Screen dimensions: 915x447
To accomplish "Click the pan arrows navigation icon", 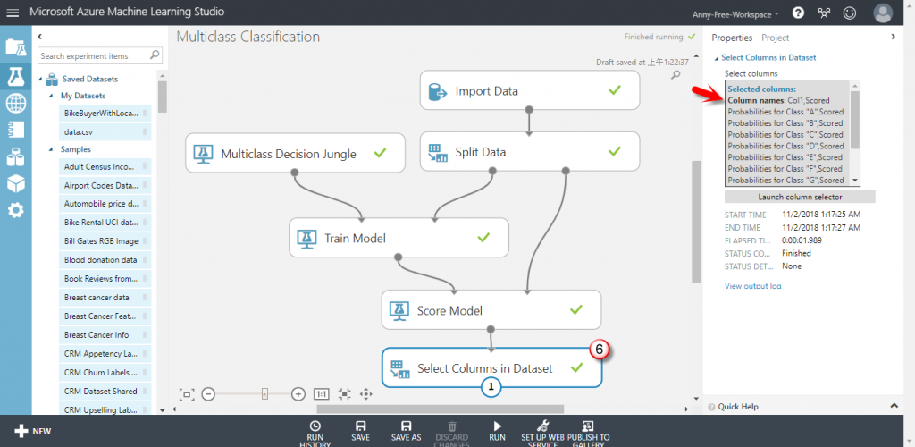I will 365,394.
